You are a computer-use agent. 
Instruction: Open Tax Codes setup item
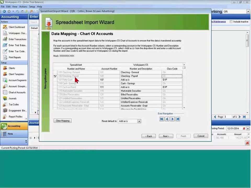14,104
